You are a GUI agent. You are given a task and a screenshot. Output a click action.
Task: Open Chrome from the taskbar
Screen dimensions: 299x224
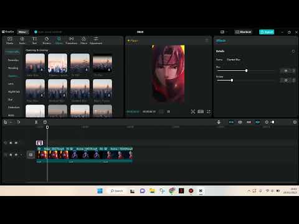(172, 191)
